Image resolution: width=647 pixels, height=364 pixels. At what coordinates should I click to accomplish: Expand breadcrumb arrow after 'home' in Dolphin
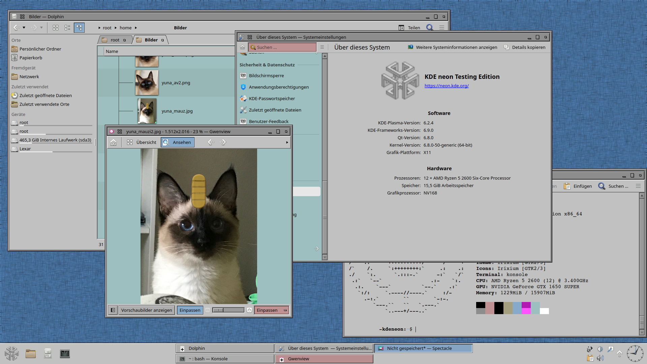[136, 28]
